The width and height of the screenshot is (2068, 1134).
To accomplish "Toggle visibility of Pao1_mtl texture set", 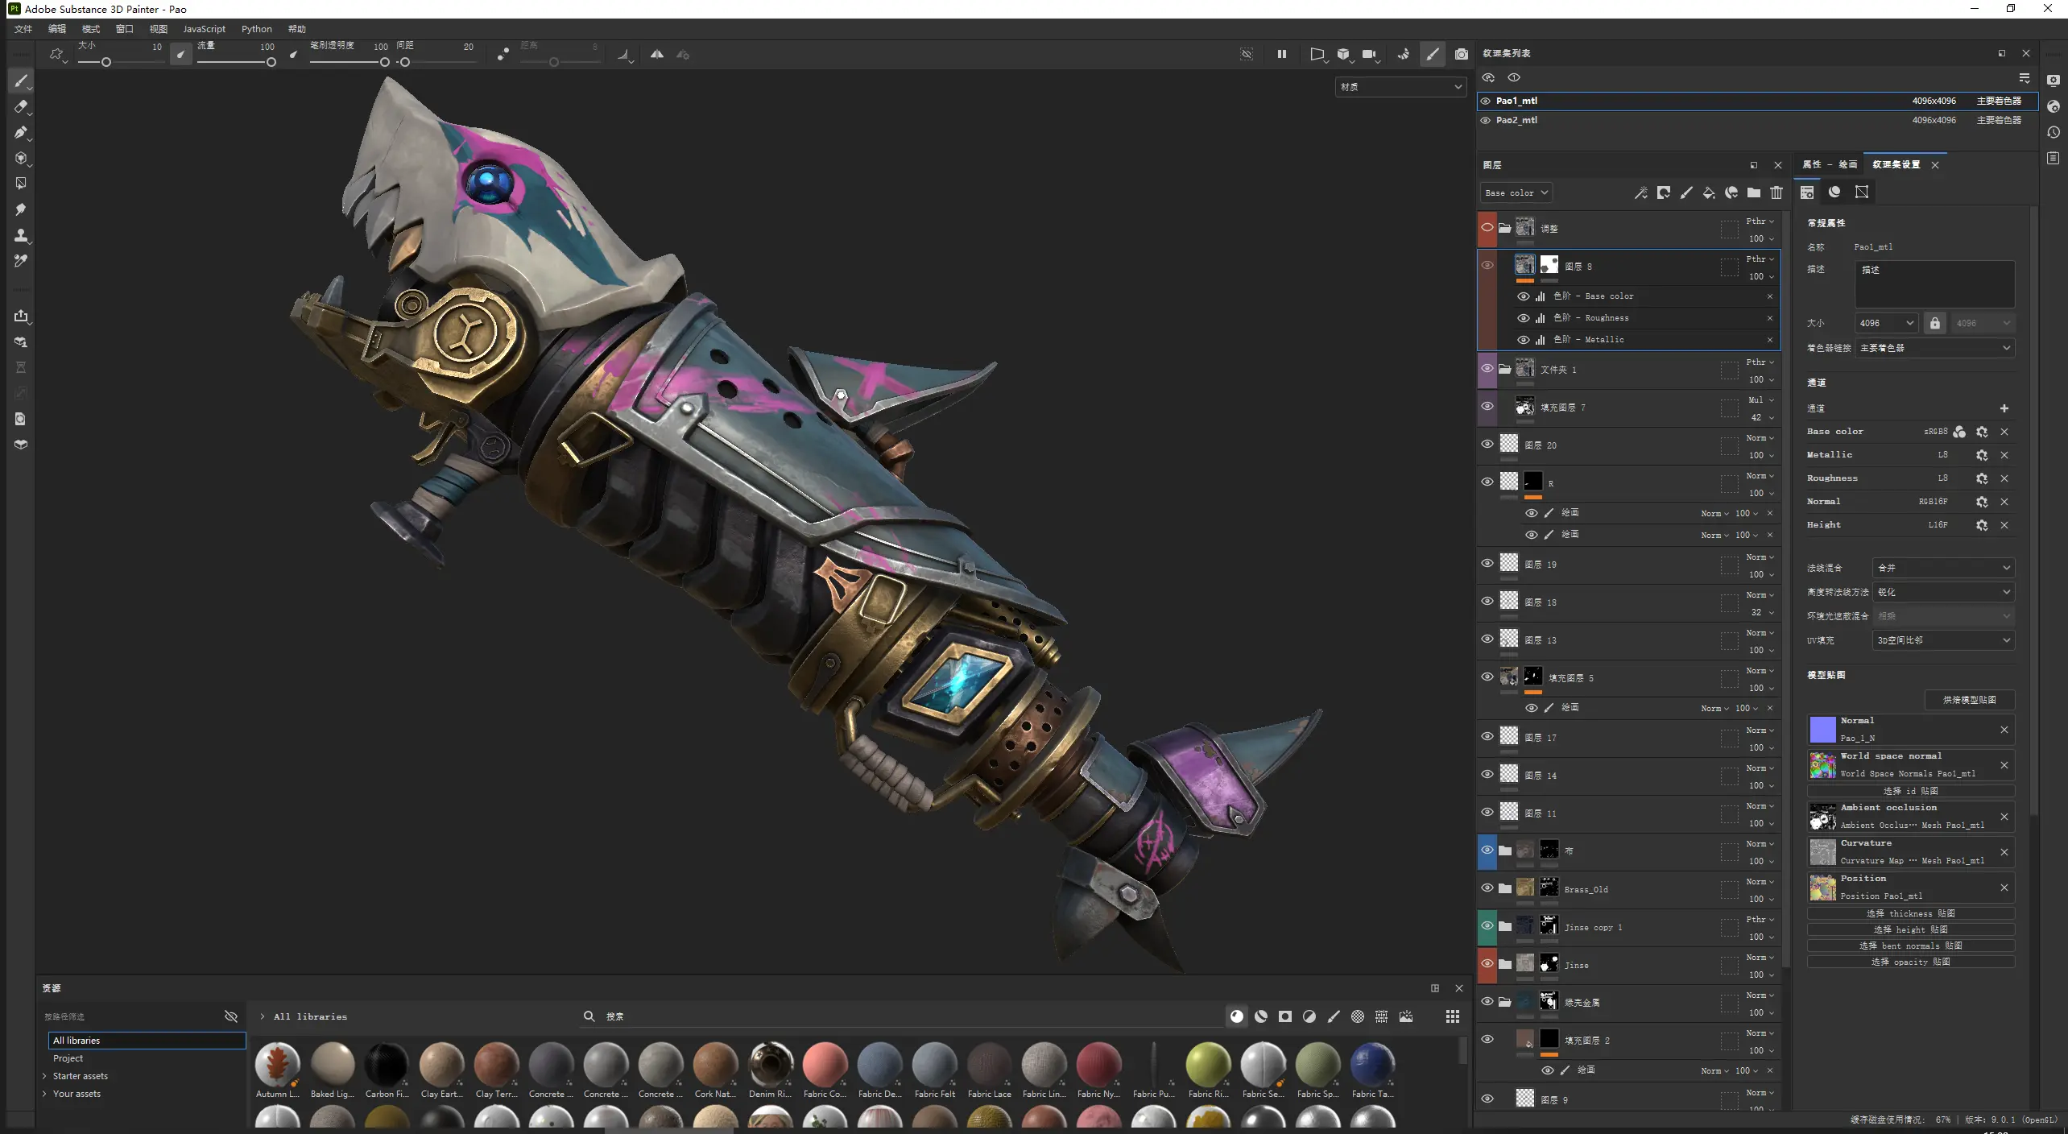I will (x=1486, y=101).
